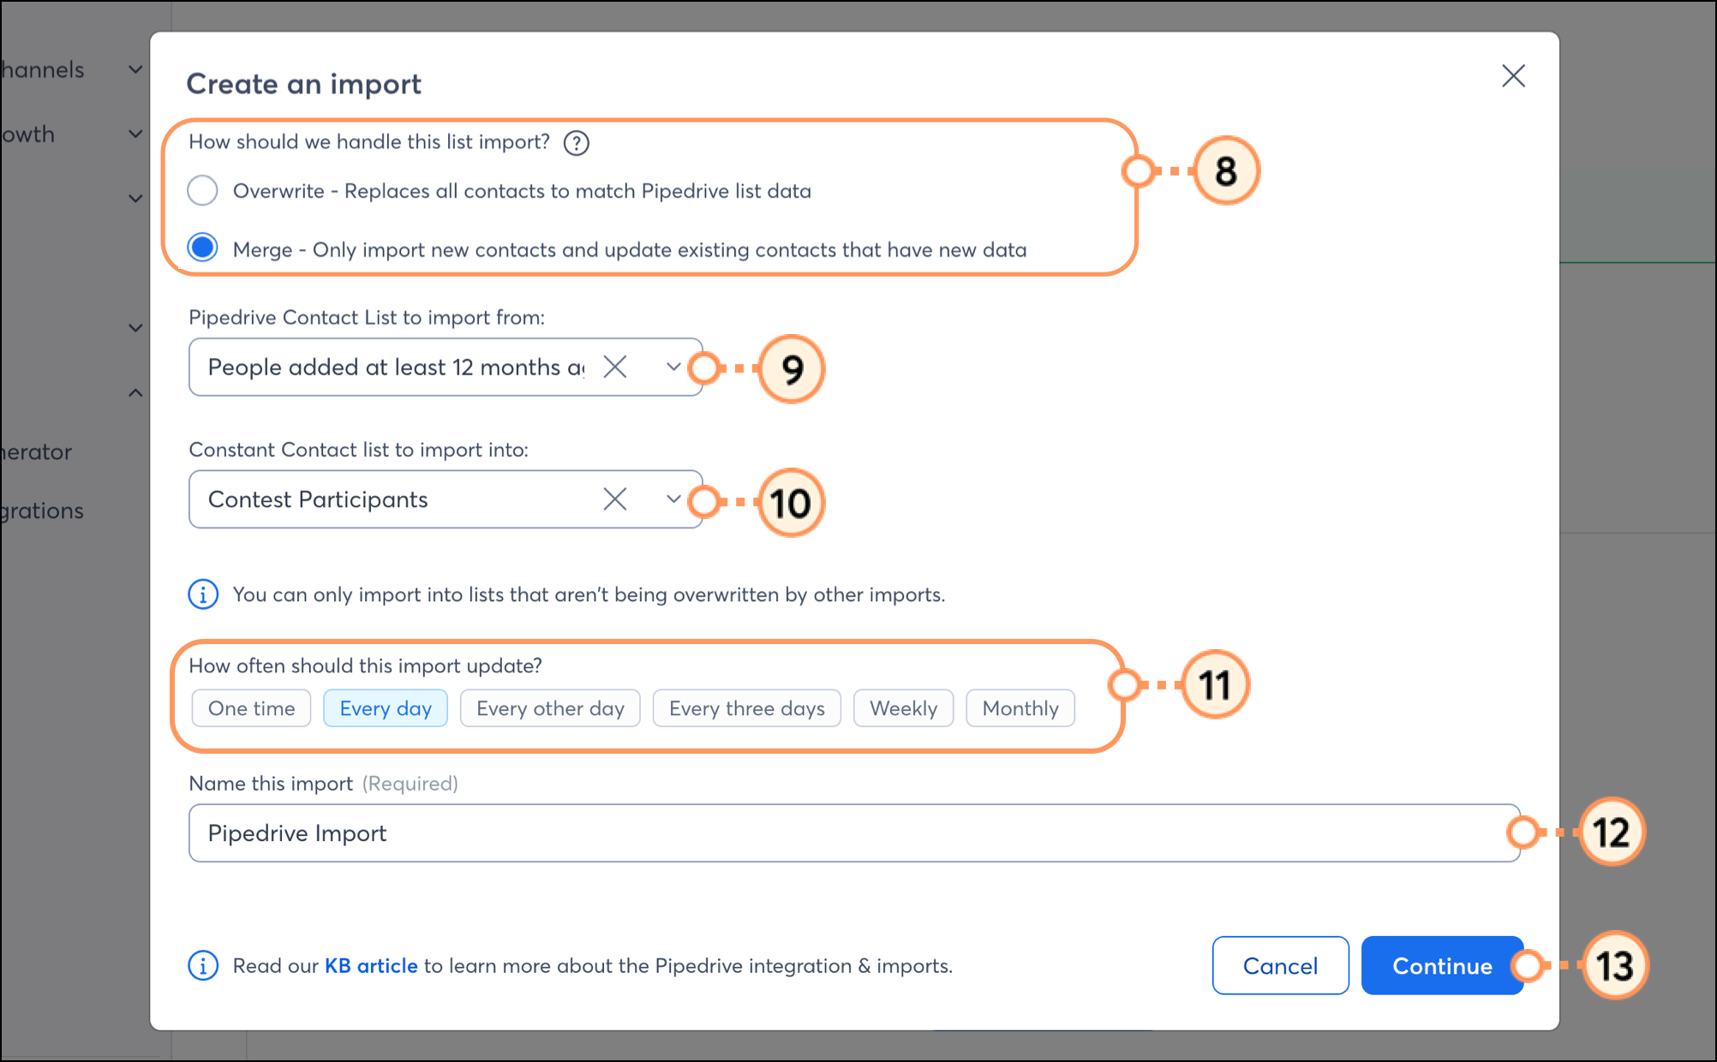Image resolution: width=1717 pixels, height=1062 pixels.
Task: Select the Merge radio option
Action: (x=203, y=249)
